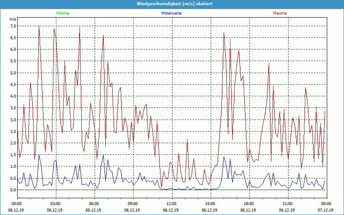Image resolution: width=344 pixels, height=215 pixels.
Task: Toggle the Maxima legend label
Action: pyautogui.click(x=279, y=13)
